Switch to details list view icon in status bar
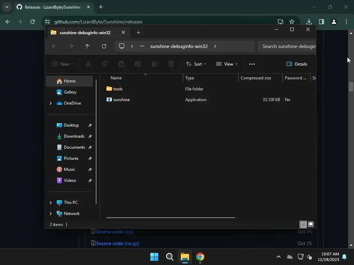The image size is (354, 265). 303,224
